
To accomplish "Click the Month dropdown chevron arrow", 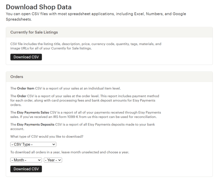I will point(39,160).
